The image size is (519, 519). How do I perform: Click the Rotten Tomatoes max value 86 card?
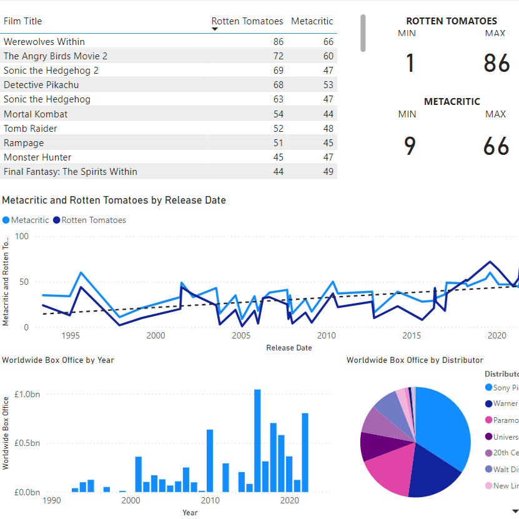496,63
